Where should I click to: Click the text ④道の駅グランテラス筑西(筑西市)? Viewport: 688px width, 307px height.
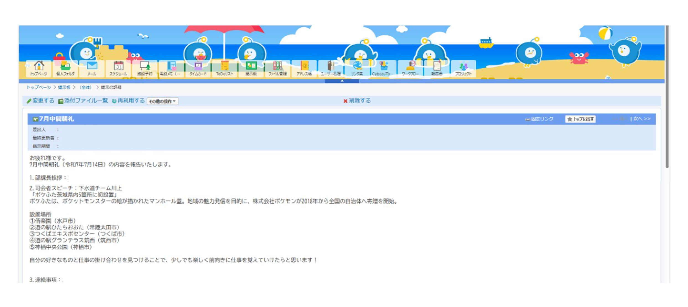point(74,240)
